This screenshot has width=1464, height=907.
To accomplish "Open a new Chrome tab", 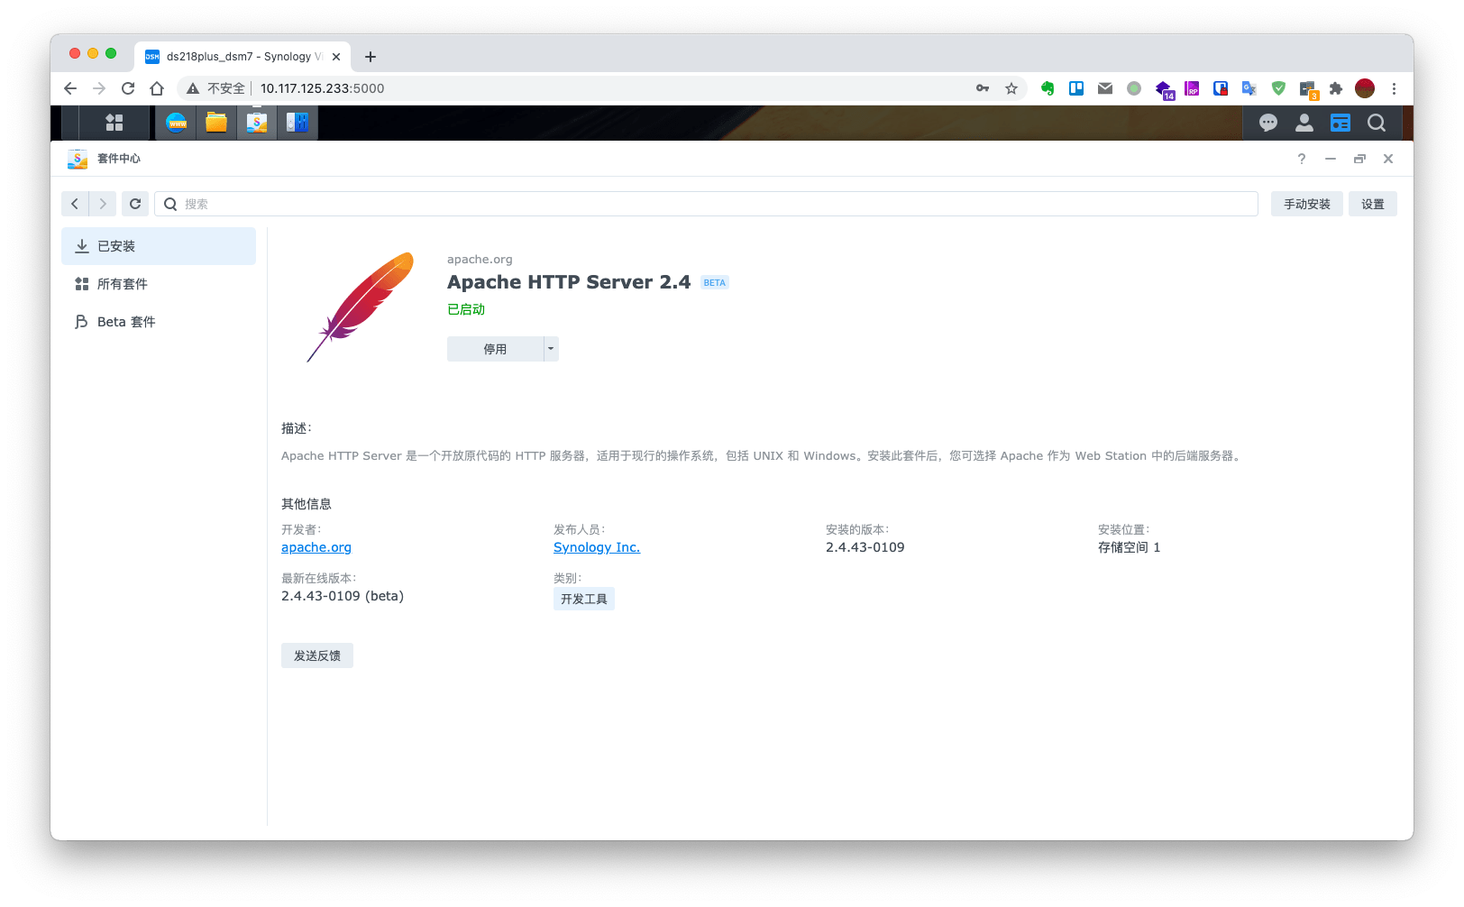I will [x=371, y=57].
